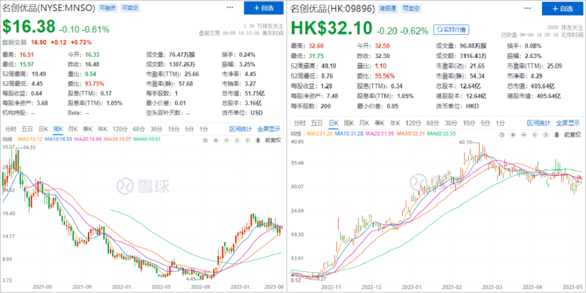Image resolution: width=586 pixels, height=293 pixels.
Task: Switch HK:09896 chart to 30分 tab
Action: point(451,123)
